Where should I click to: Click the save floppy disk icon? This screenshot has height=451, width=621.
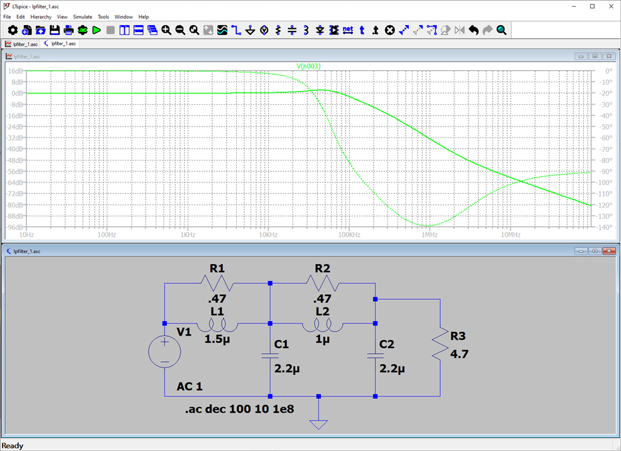[x=55, y=30]
